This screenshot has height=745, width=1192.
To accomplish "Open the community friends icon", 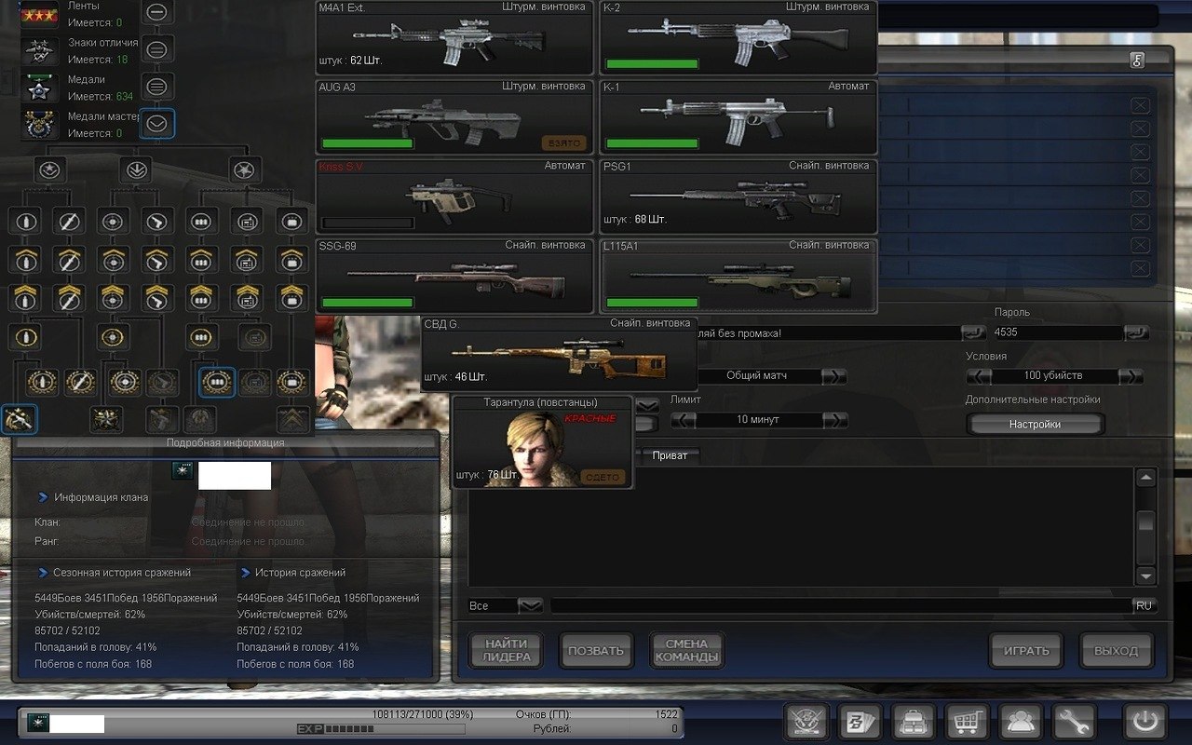I will pyautogui.click(x=1022, y=722).
